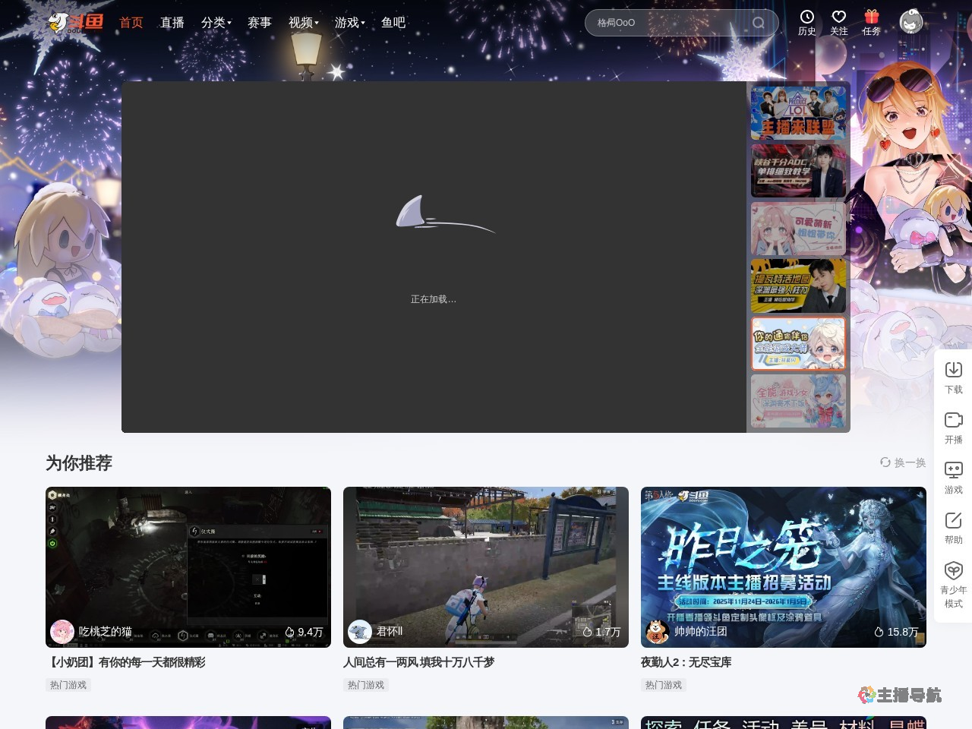Open the 游戏 dropdown in the top navigation
Image resolution: width=972 pixels, height=729 pixels.
tap(349, 22)
